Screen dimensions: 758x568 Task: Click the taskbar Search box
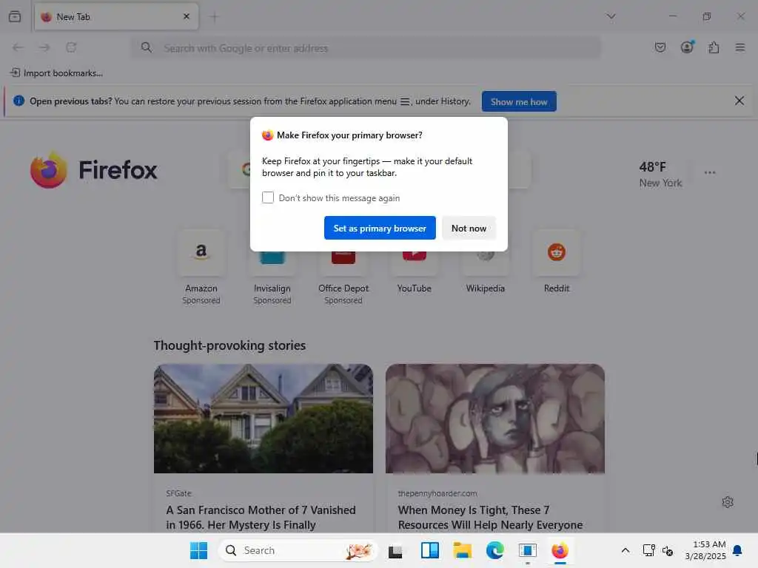coord(298,550)
